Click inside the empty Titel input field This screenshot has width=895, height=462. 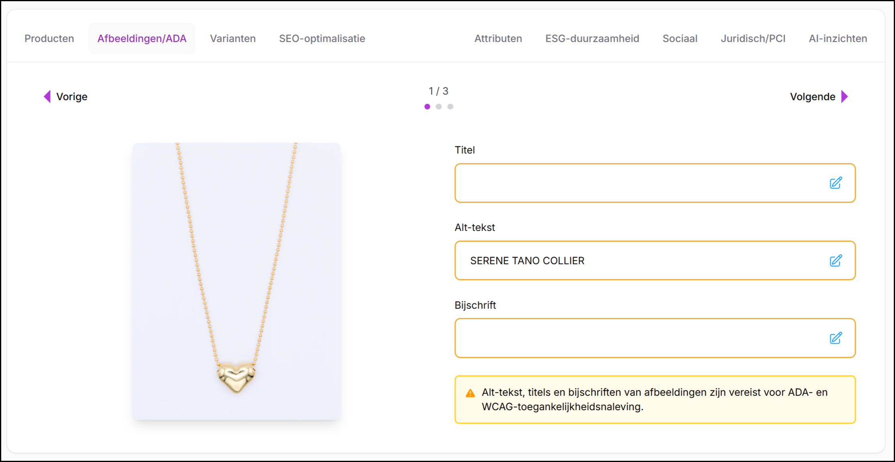[638, 183]
